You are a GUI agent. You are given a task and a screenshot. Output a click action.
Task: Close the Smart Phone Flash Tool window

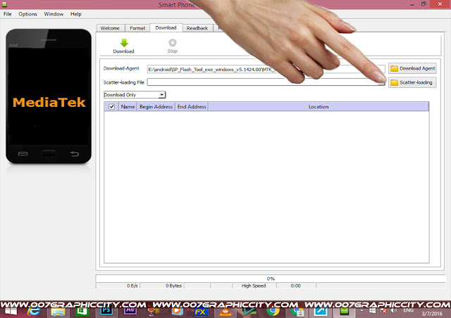pyautogui.click(x=440, y=4)
